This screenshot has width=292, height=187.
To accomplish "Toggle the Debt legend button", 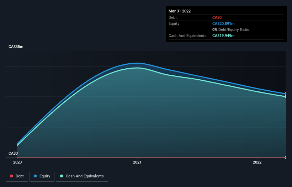I will pos(17,176).
